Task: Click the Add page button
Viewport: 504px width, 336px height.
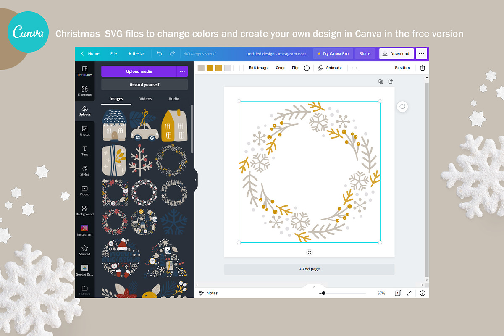Action: 309,269
